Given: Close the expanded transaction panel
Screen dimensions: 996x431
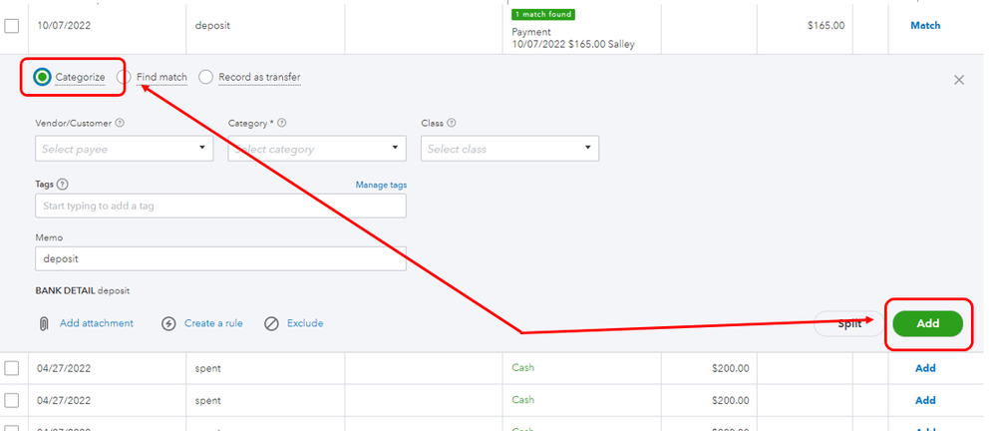Looking at the screenshot, I should [x=959, y=80].
